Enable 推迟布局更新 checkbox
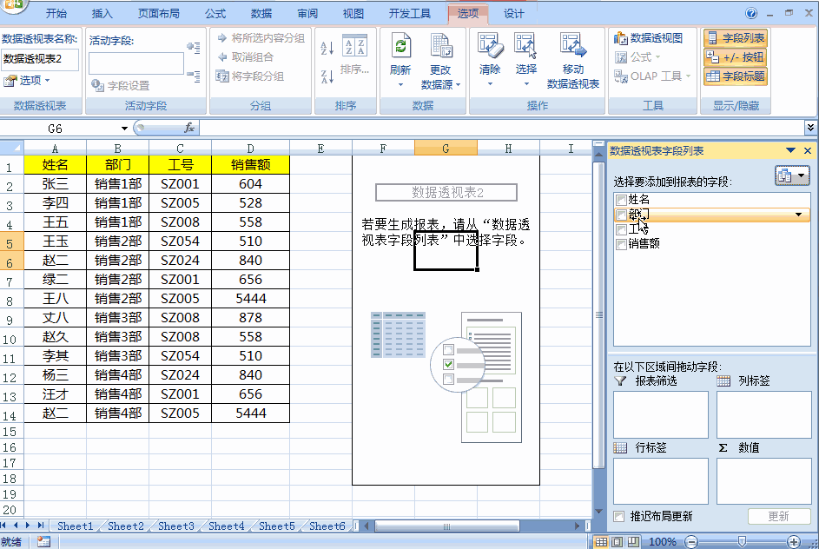The height and width of the screenshot is (549, 819). (619, 516)
